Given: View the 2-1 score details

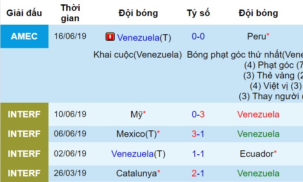Looking at the screenshot, I should click(198, 173).
